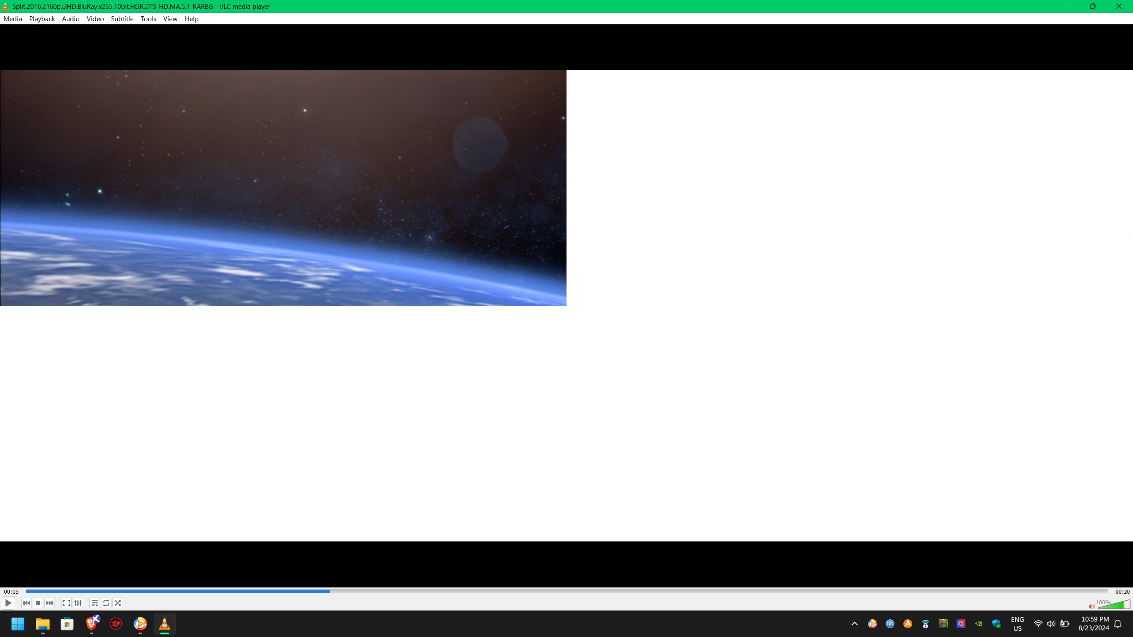1133x637 pixels.
Task: Mute audio via the speaker icon
Action: pyautogui.click(x=1091, y=606)
